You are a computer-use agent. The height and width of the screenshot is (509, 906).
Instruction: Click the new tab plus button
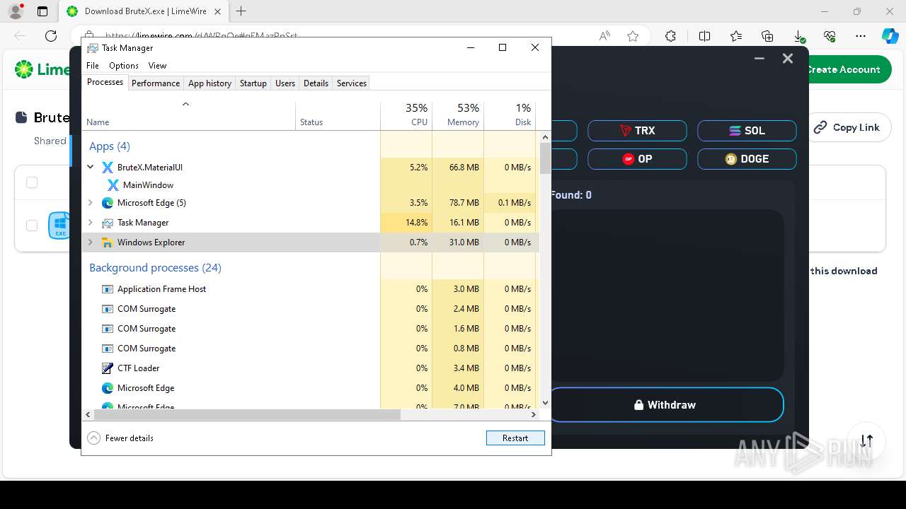pyautogui.click(x=241, y=11)
